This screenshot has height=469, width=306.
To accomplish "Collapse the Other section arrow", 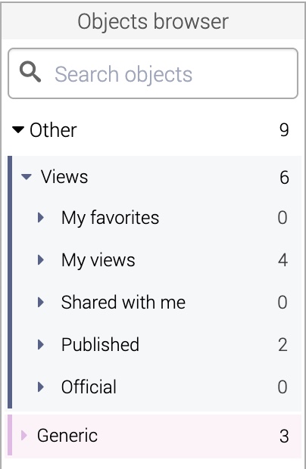I will tap(18, 130).
